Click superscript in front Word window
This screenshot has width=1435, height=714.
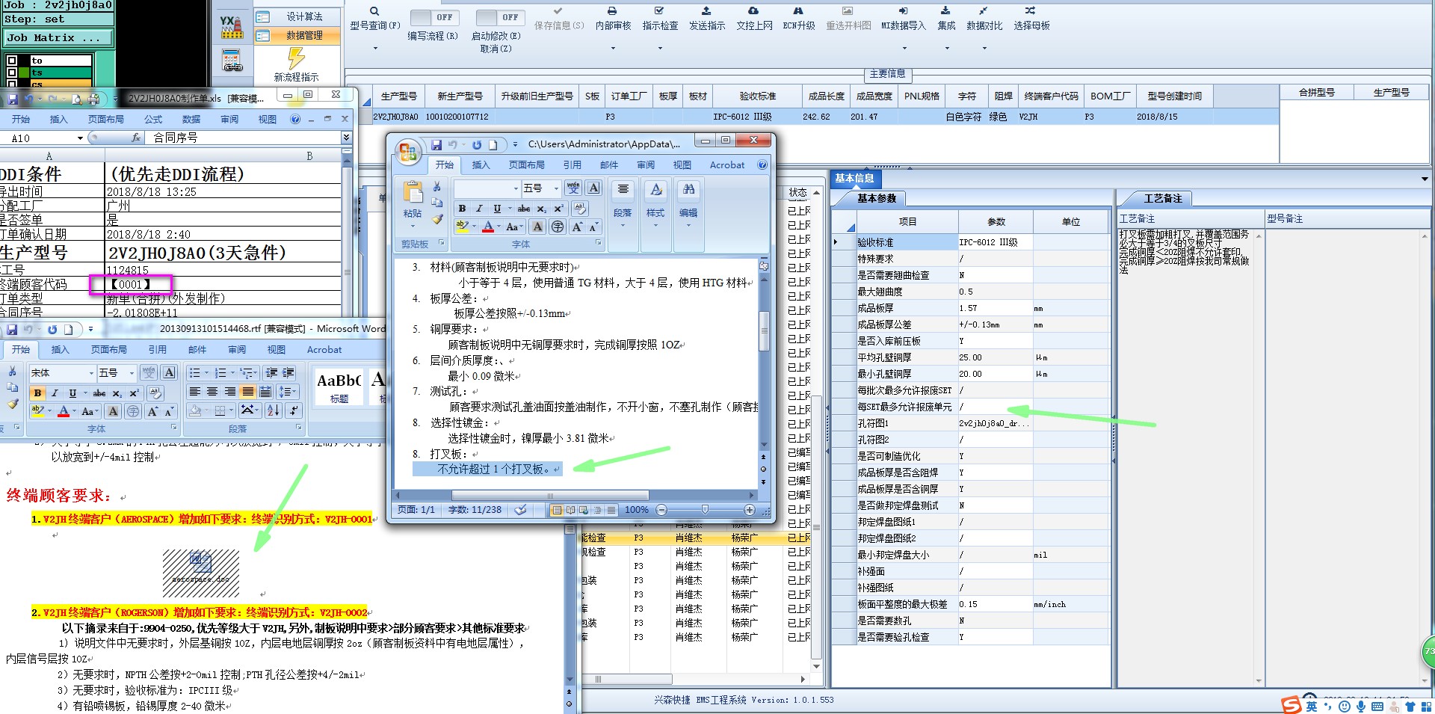click(558, 209)
